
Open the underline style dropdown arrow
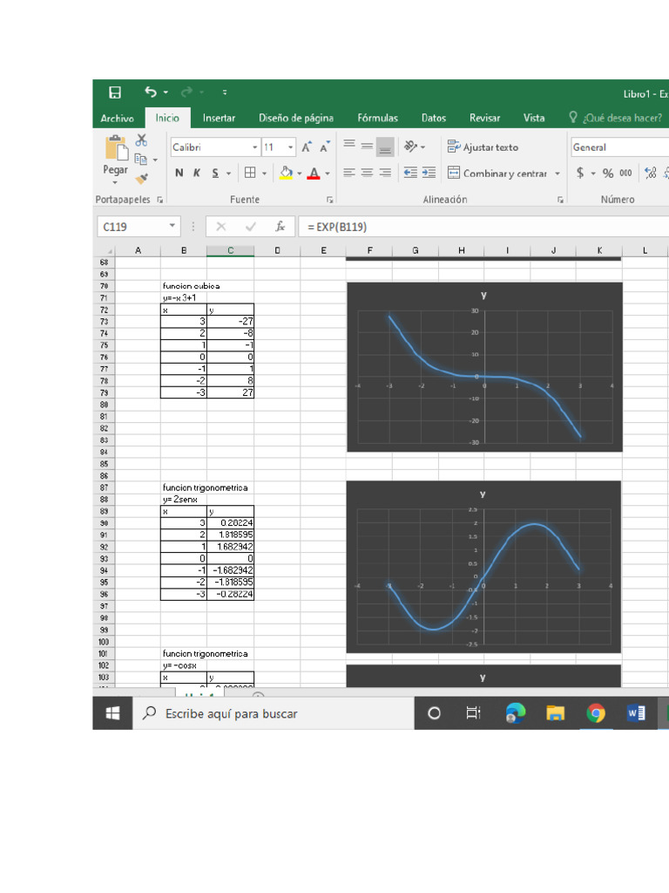point(229,174)
